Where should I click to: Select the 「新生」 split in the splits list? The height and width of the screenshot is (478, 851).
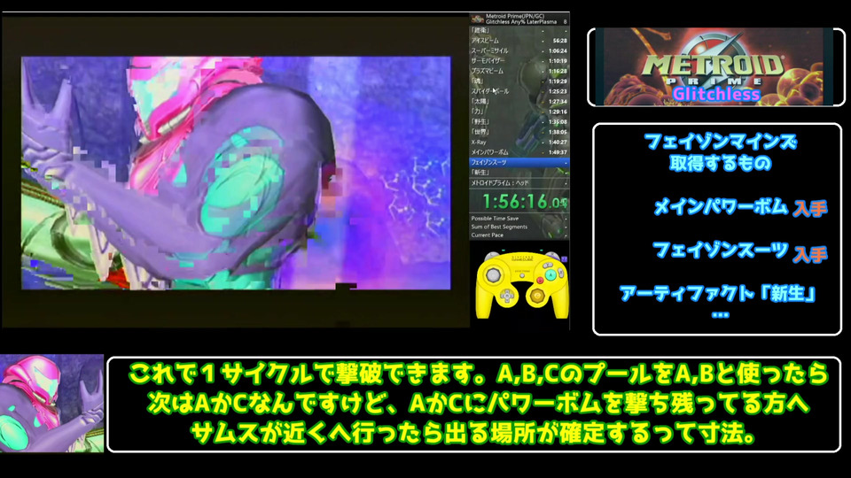pos(519,173)
